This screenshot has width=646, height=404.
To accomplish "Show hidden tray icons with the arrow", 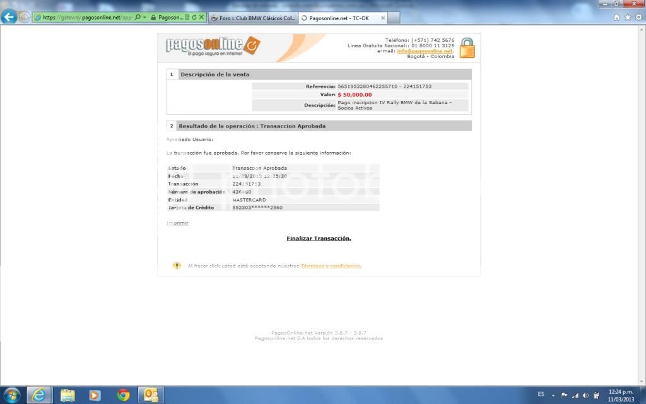I will [x=553, y=395].
